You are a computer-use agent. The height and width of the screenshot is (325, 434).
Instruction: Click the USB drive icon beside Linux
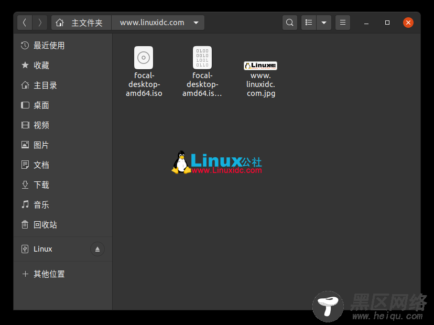click(x=25, y=249)
